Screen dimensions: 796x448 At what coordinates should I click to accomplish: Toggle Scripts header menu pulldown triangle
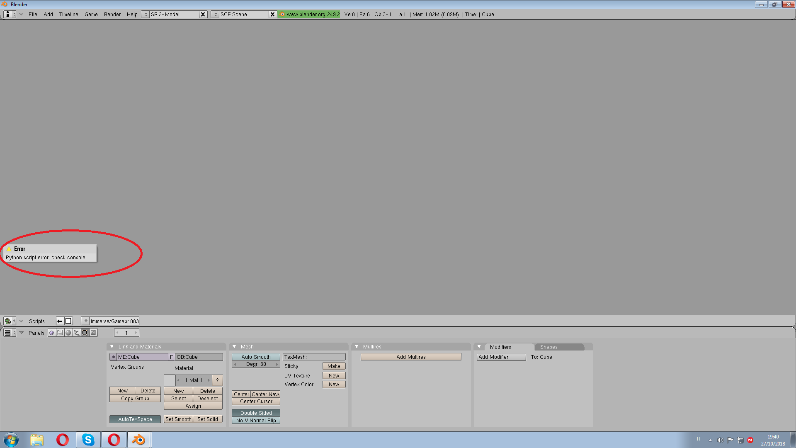[22, 321]
